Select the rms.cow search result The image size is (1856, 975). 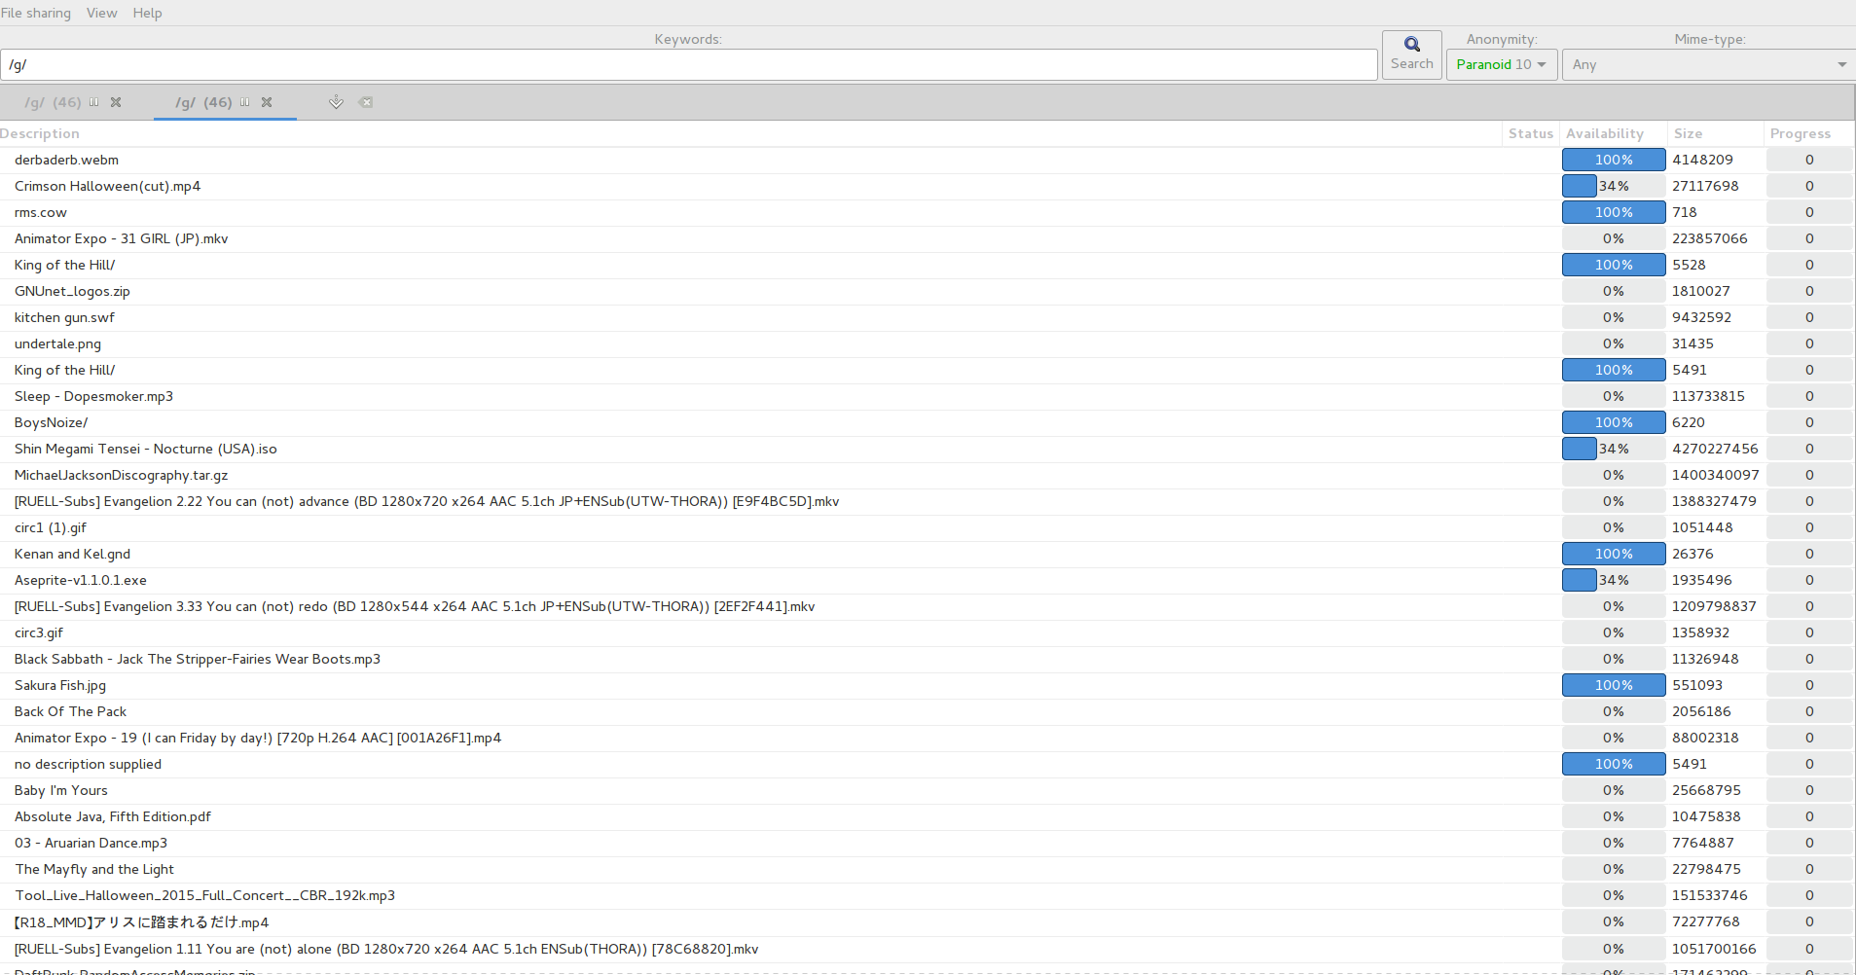[x=41, y=212]
